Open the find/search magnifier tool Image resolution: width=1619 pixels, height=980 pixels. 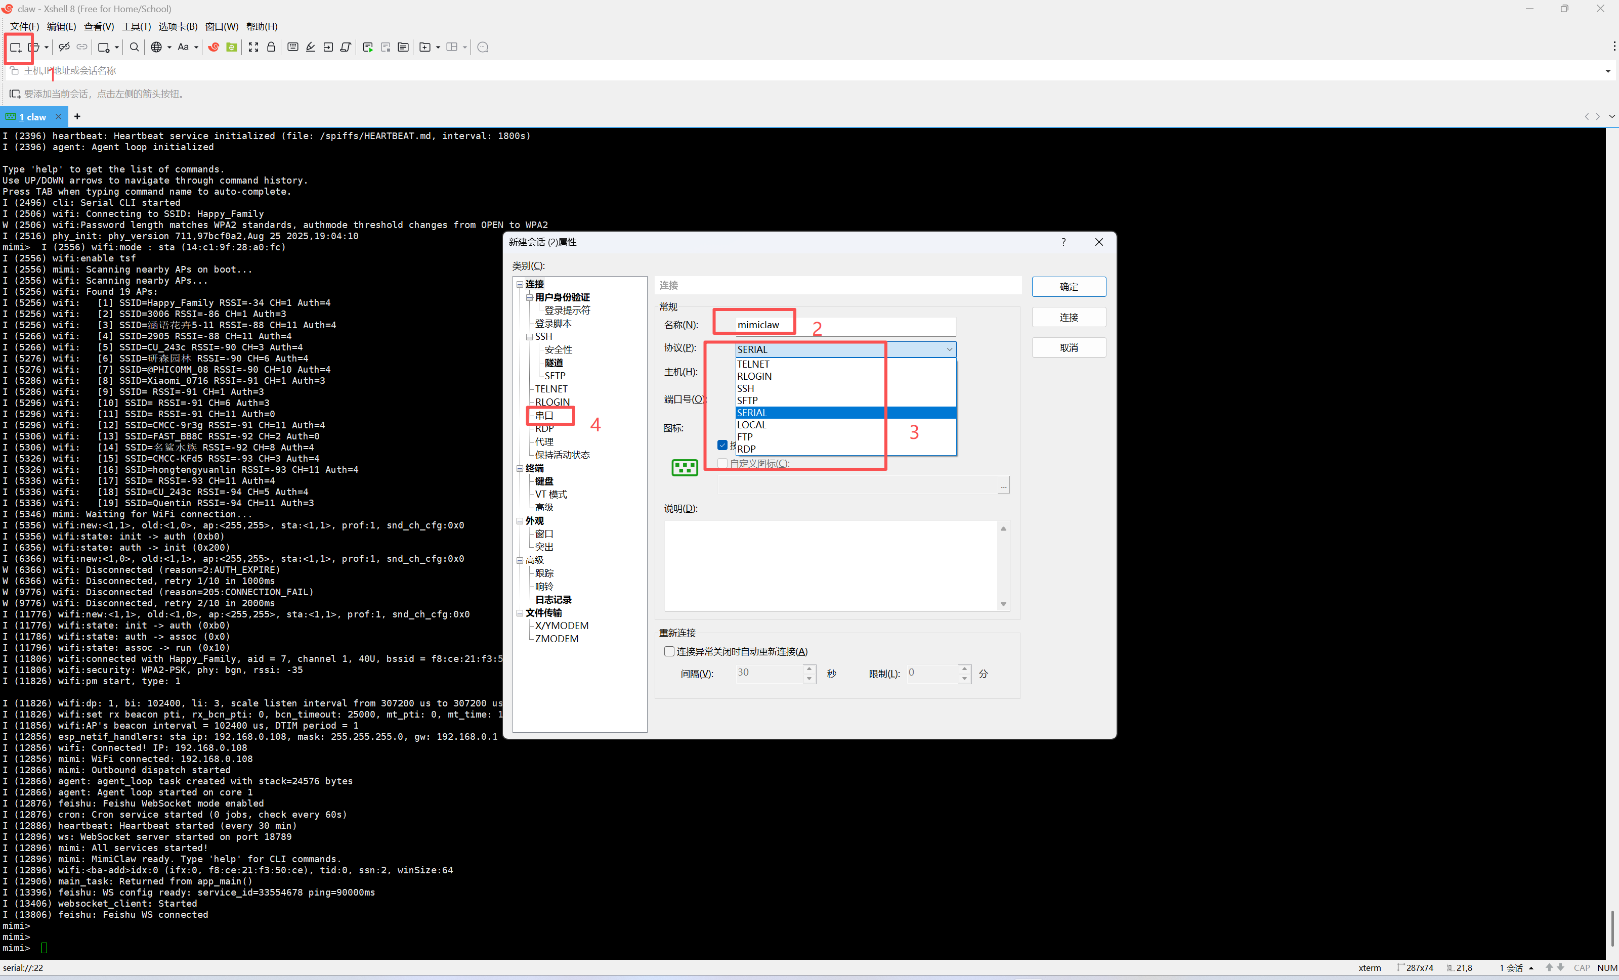coord(134,48)
